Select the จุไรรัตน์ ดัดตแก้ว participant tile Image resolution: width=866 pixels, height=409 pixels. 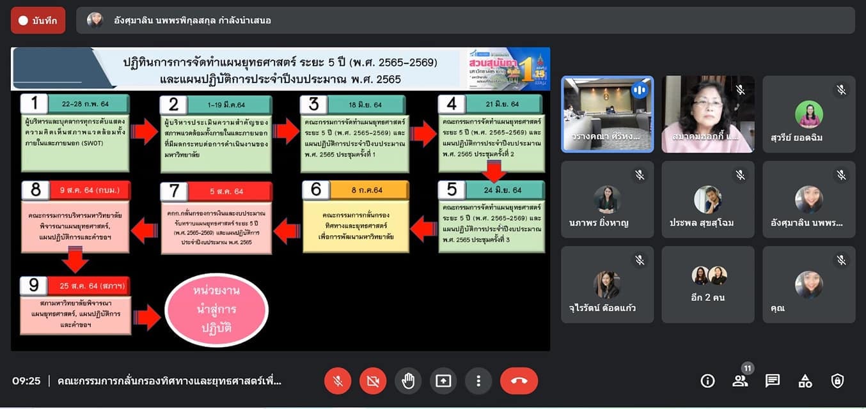click(607, 284)
